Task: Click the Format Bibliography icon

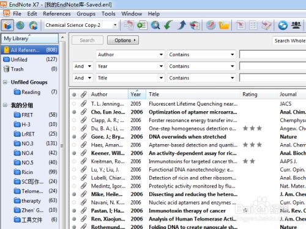Action: coord(253,25)
